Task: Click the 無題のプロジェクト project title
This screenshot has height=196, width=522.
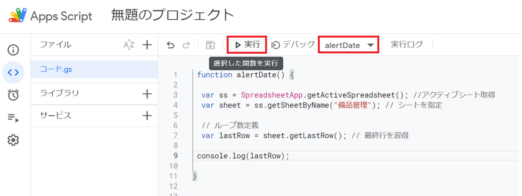Action: point(173,16)
